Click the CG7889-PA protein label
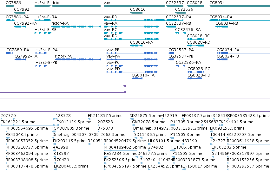The width and height of the screenshot is (270, 171). (x=18, y=50)
